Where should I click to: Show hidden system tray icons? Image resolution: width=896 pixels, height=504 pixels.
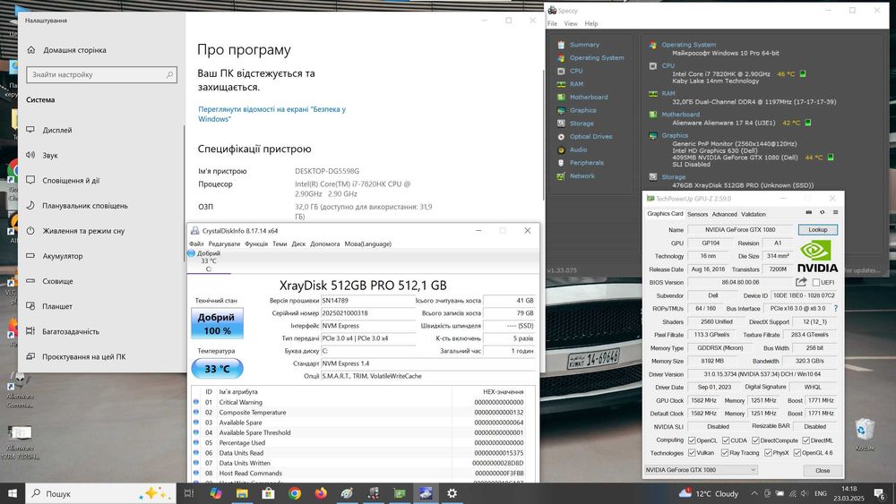(754, 493)
